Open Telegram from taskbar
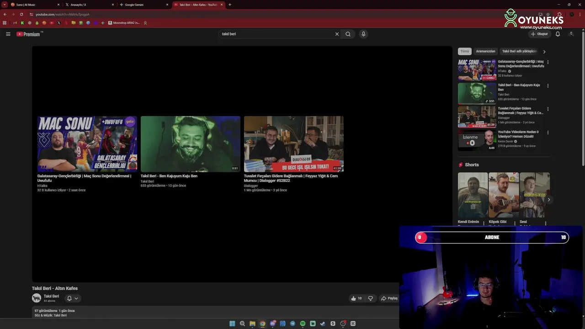Viewport: 585px width, 329px height. point(292,324)
